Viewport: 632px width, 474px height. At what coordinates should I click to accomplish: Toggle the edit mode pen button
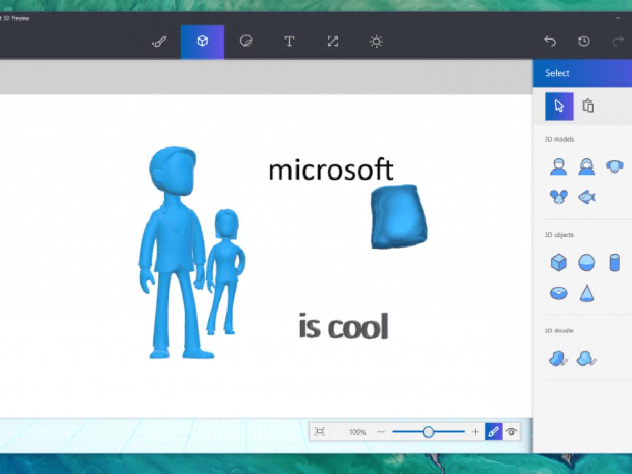click(493, 432)
